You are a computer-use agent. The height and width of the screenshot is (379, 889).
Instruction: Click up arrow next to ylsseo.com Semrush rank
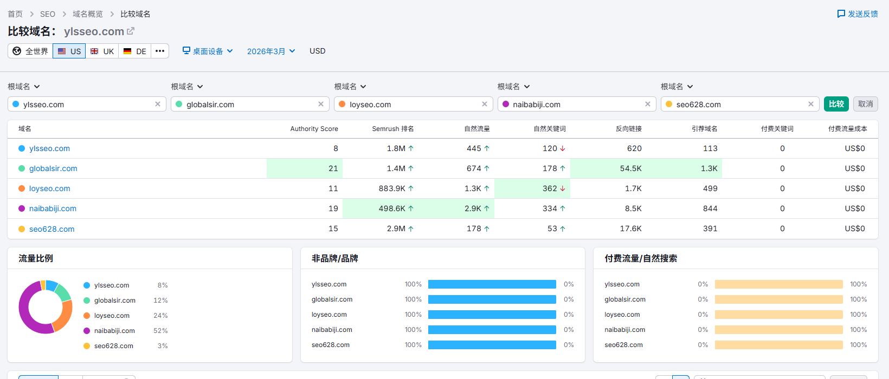pyautogui.click(x=411, y=148)
